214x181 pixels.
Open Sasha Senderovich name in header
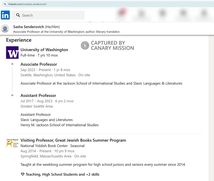29,27
